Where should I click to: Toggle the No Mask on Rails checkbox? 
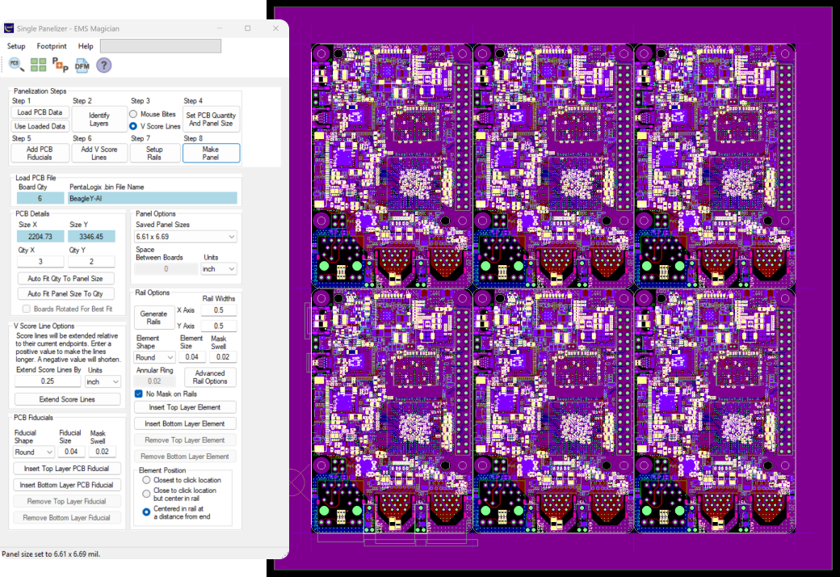pyautogui.click(x=137, y=394)
